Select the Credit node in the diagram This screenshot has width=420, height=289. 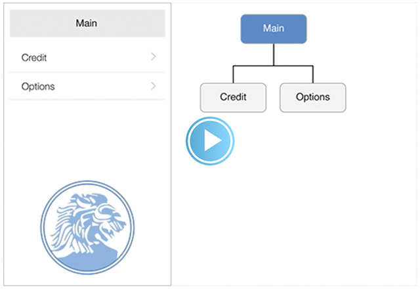233,98
